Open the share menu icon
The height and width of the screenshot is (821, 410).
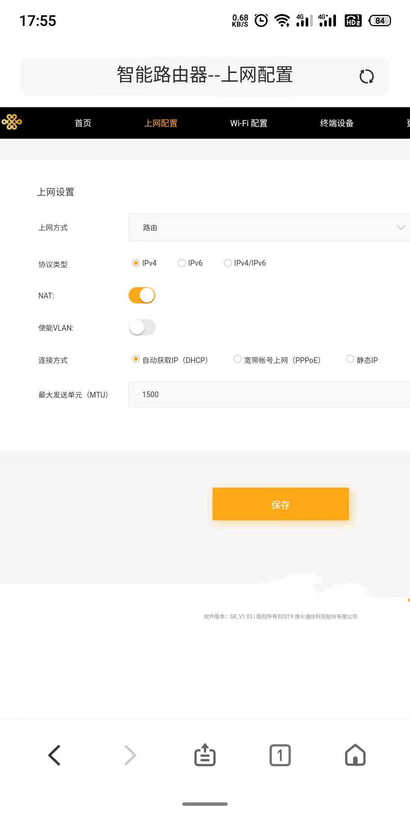click(205, 755)
